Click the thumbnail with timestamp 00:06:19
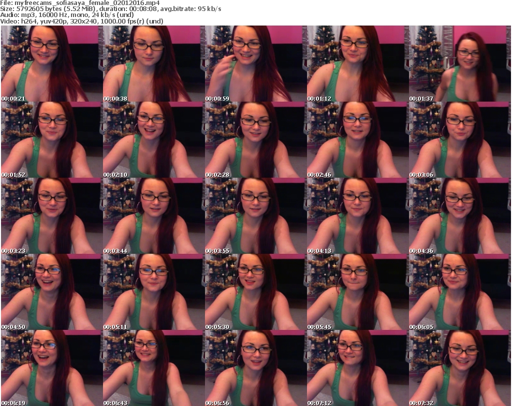 (51, 368)
